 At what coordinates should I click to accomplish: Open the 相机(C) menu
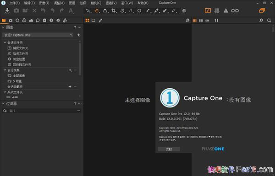point(96,3)
